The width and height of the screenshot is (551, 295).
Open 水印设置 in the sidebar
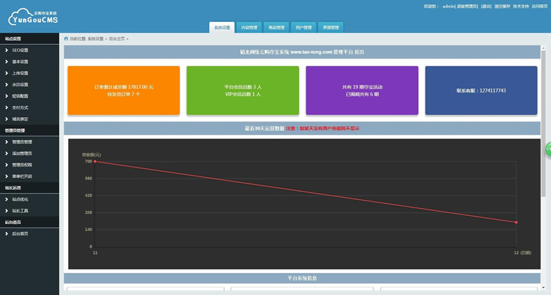click(x=20, y=85)
